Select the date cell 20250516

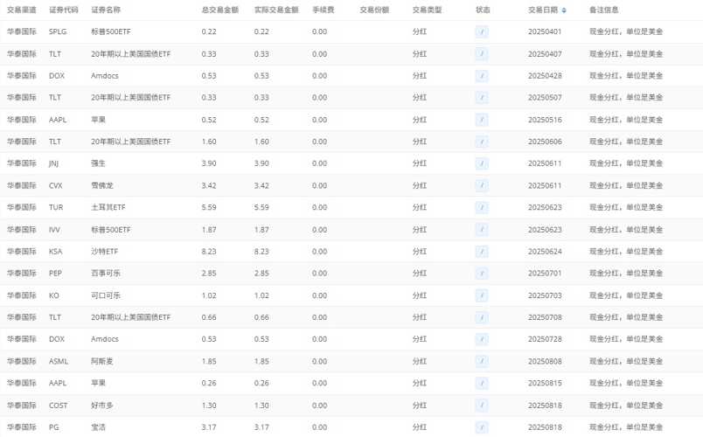click(x=545, y=120)
